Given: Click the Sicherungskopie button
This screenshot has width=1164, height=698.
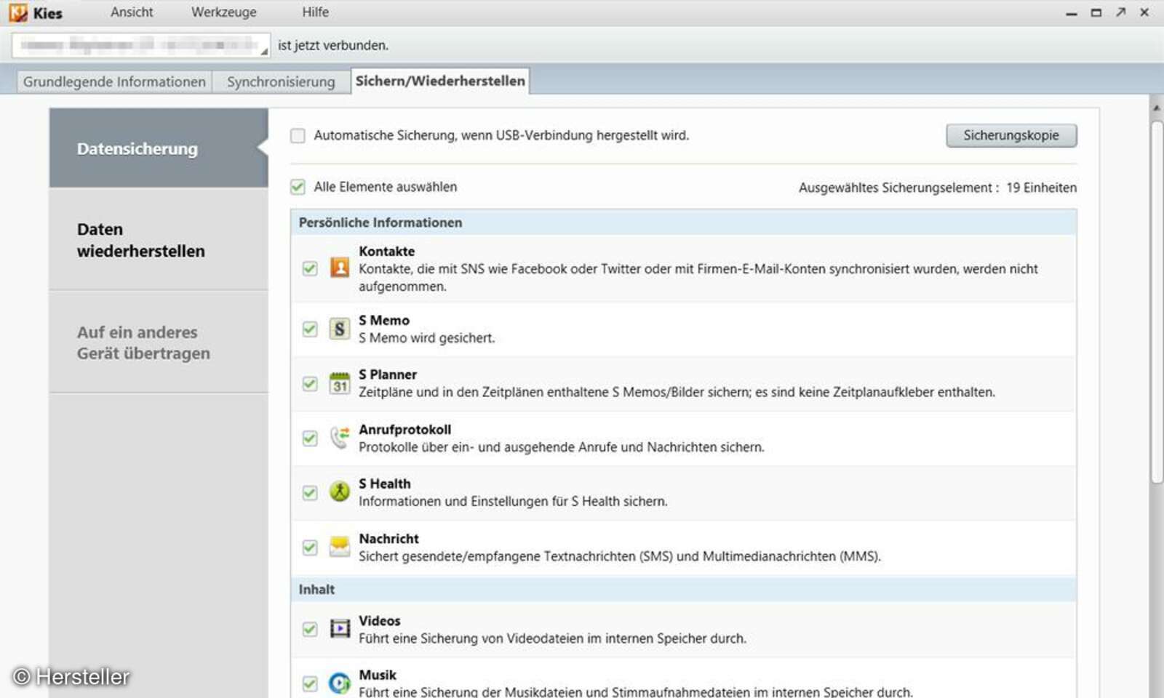Looking at the screenshot, I should coord(1012,135).
